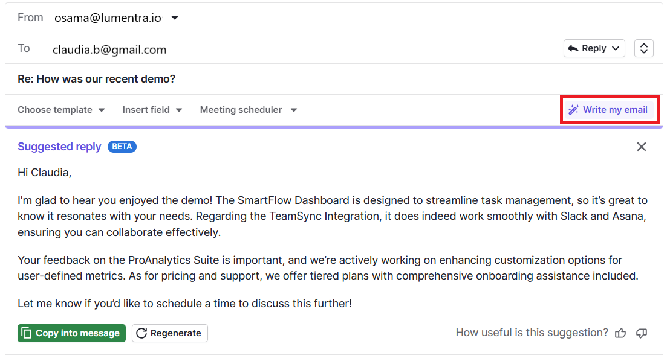Click Copy into message

71,333
